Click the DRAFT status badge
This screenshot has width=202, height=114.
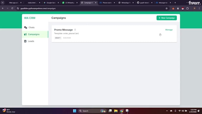point(58,38)
